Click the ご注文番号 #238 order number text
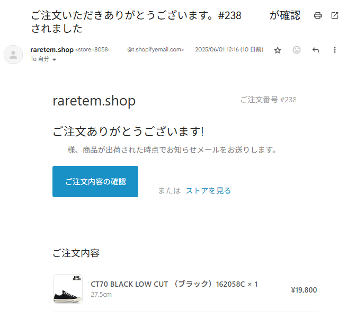347x318 pixels. tap(268, 100)
